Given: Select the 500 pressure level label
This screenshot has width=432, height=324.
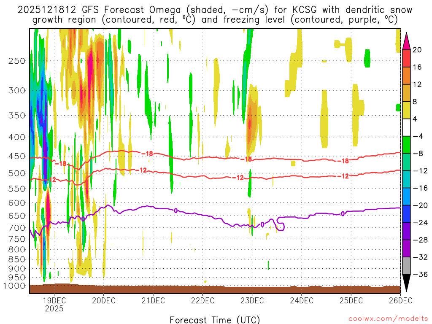Looking at the screenshot, I should (x=17, y=173).
